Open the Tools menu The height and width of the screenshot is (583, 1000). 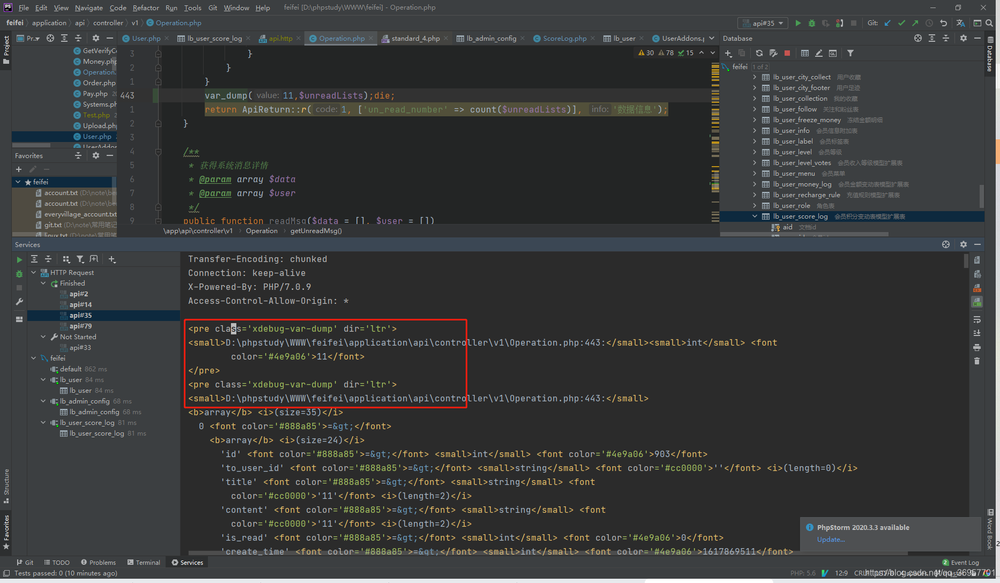[192, 8]
